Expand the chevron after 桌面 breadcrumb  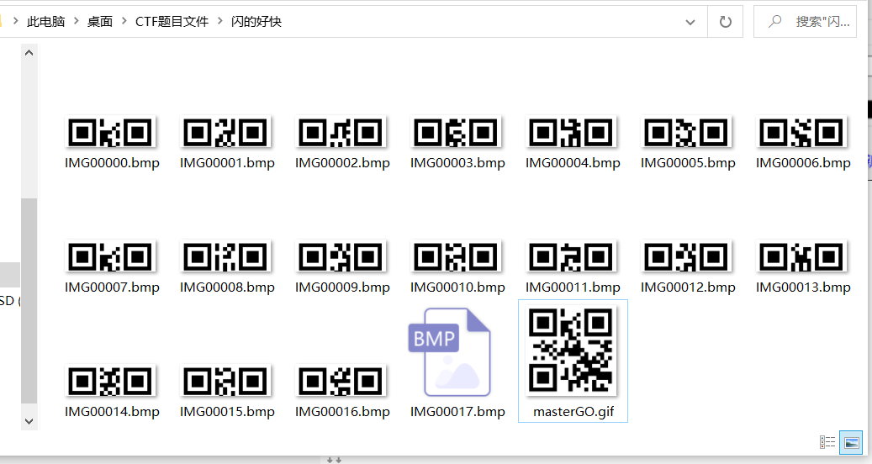tap(124, 21)
